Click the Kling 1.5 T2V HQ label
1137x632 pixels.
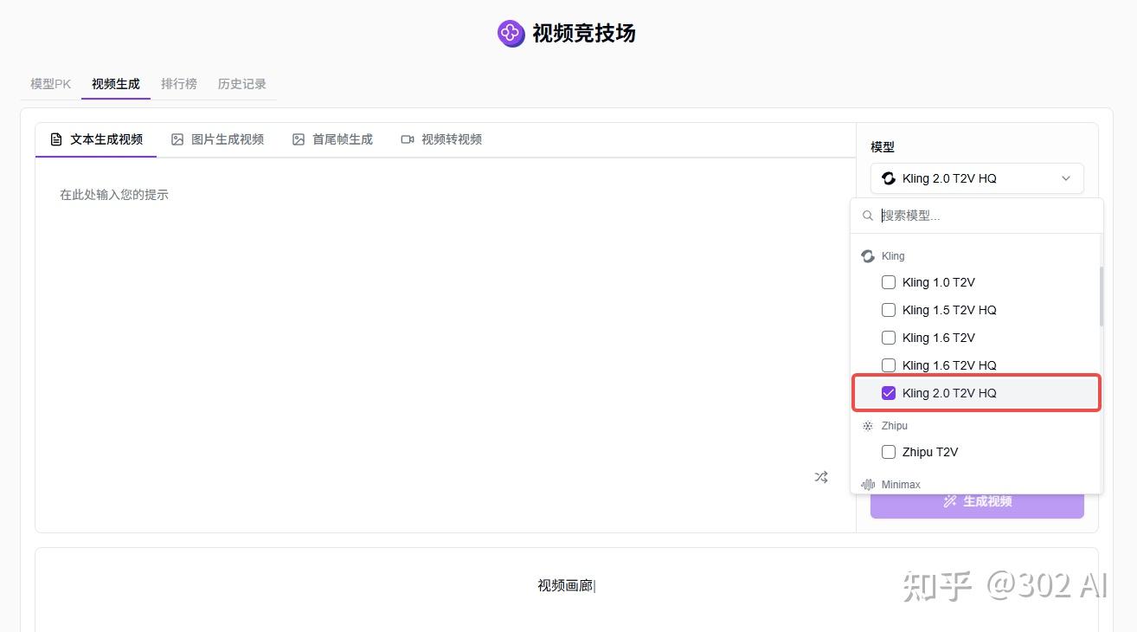click(x=949, y=310)
